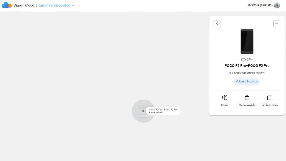Click the chevron beside Encontrar dispositivo
This screenshot has height=161, width=286.
tap(73, 6)
